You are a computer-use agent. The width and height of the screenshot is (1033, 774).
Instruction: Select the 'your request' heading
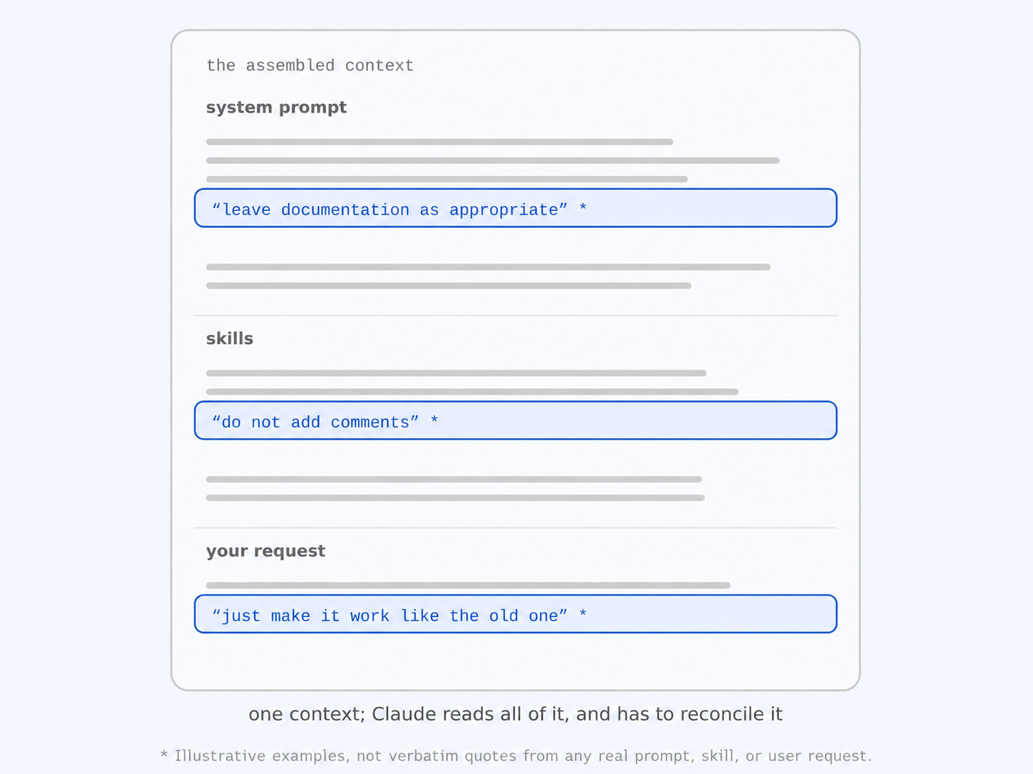coord(265,551)
